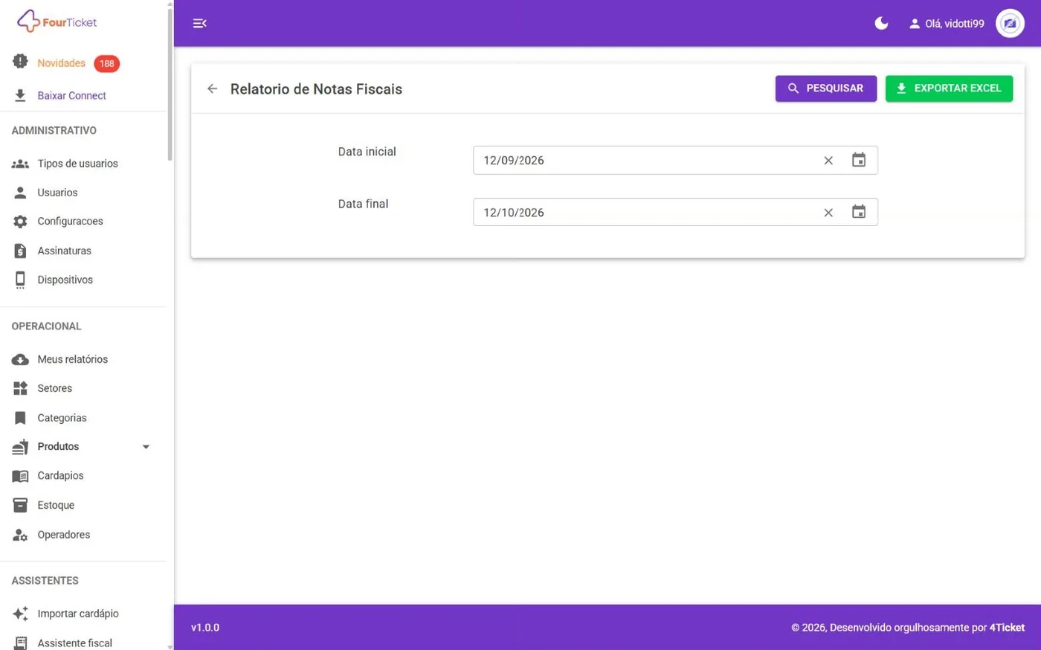The image size is (1041, 650).
Task: Open Usuarios in the sidebar
Action: point(57,193)
